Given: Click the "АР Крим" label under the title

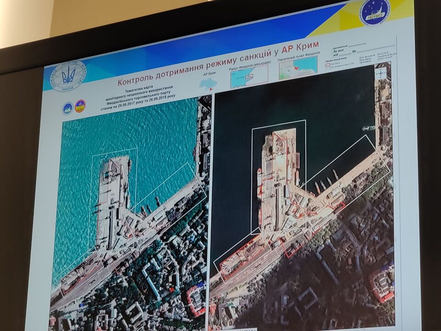Looking at the screenshot, I should (209, 74).
